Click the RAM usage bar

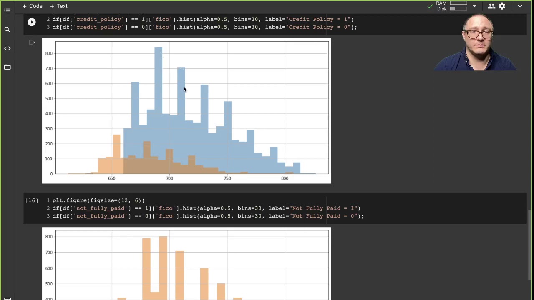(458, 3)
